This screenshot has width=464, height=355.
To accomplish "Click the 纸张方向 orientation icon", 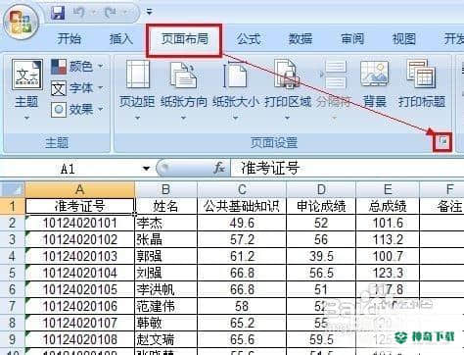I will point(183,75).
